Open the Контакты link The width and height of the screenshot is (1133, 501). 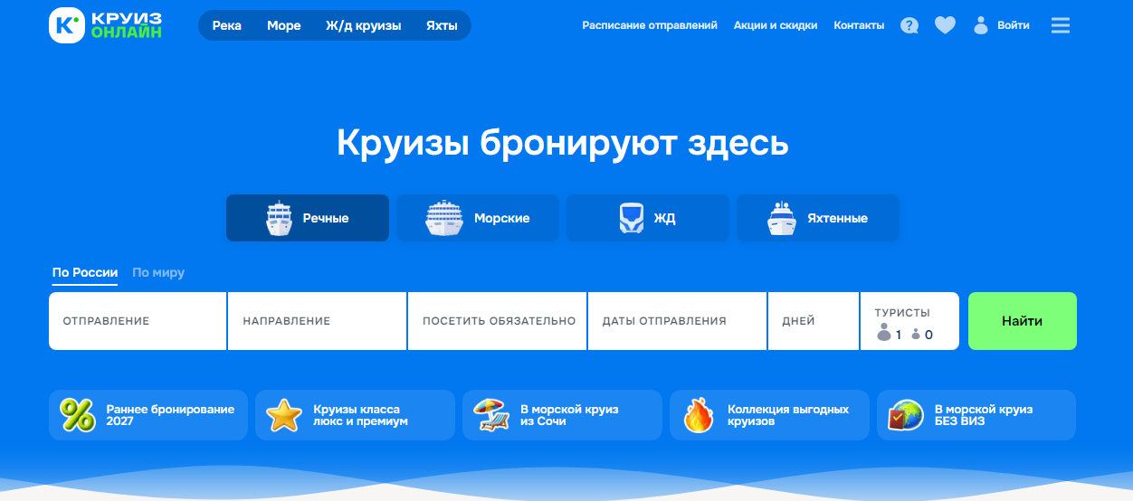point(859,25)
